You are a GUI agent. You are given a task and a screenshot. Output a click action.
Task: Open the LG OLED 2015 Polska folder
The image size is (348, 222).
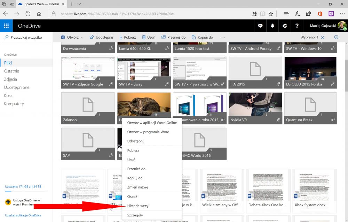point(310,73)
